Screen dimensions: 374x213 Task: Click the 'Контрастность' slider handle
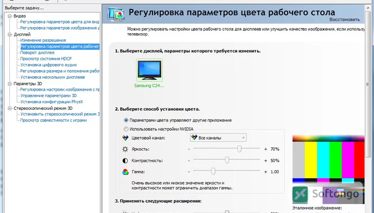click(x=227, y=160)
